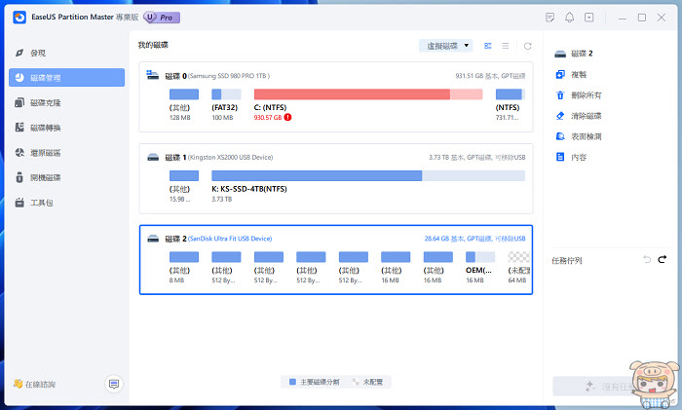Click the Pro badge
The height and width of the screenshot is (410, 682).
[x=162, y=18]
